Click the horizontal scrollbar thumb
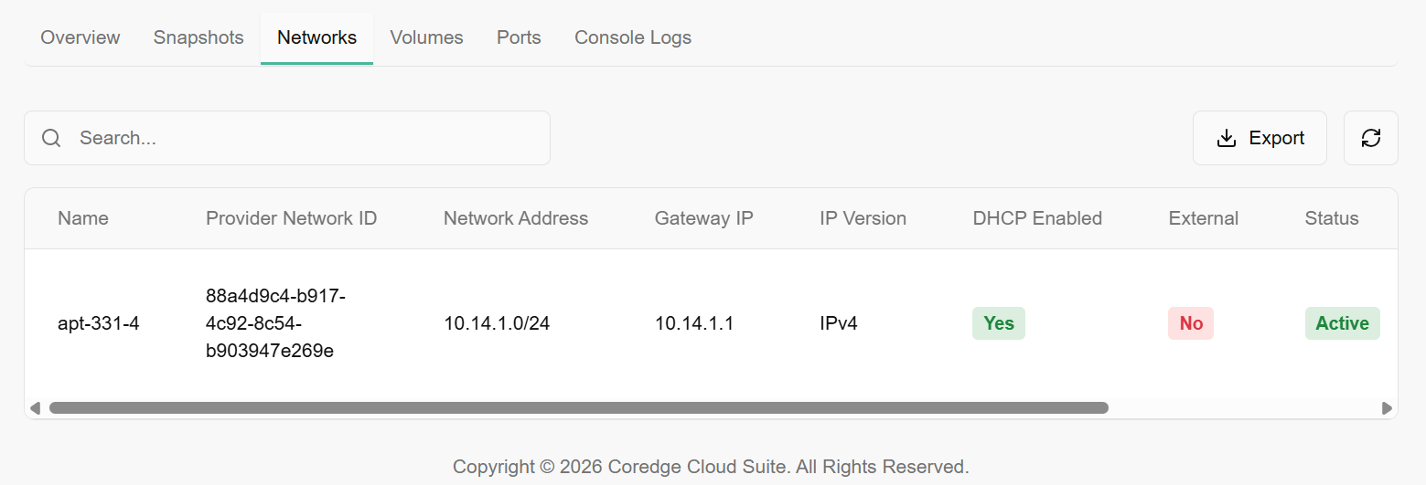Viewport: 1426px width, 485px height. tap(578, 408)
